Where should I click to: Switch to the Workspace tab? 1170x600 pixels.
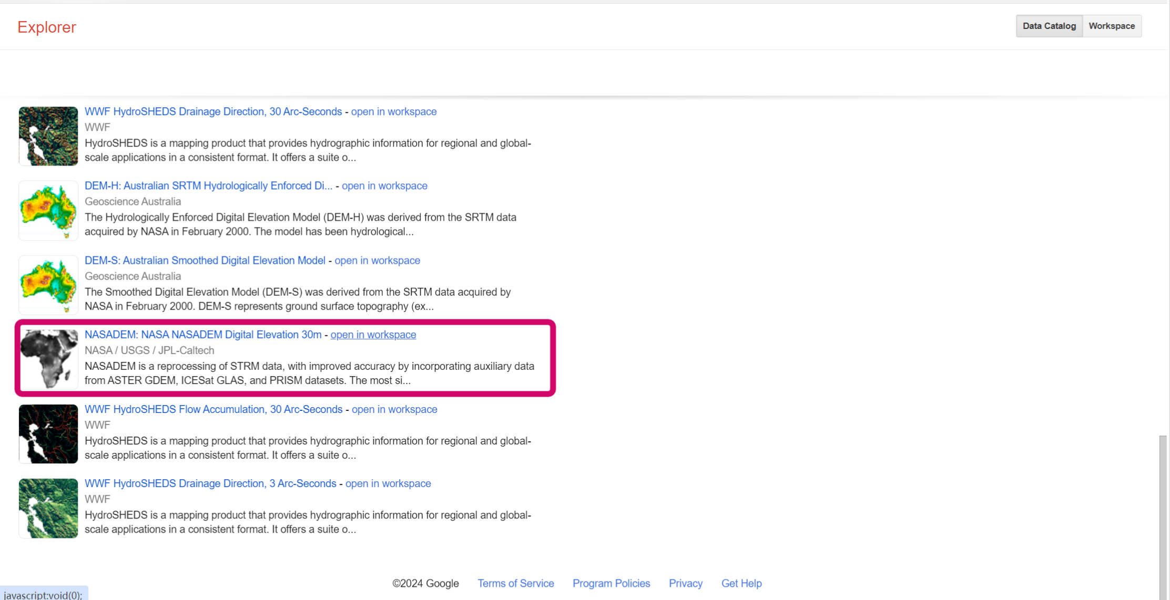[1111, 26]
